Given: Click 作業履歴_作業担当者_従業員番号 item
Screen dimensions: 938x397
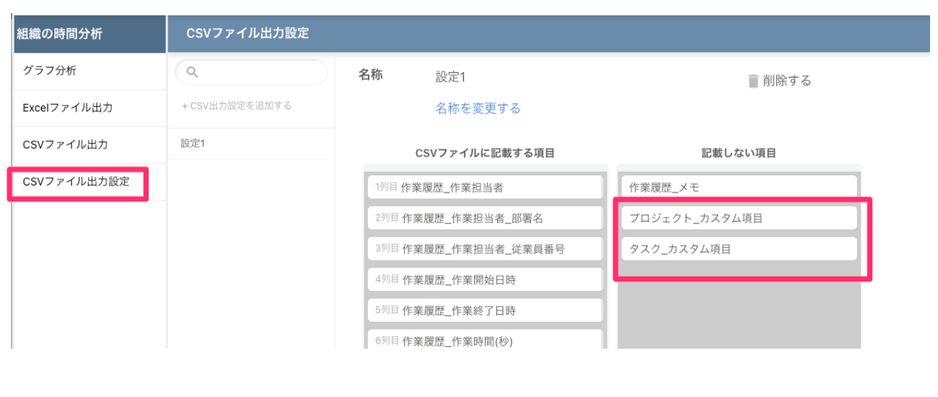Looking at the screenshot, I should pos(484,249).
